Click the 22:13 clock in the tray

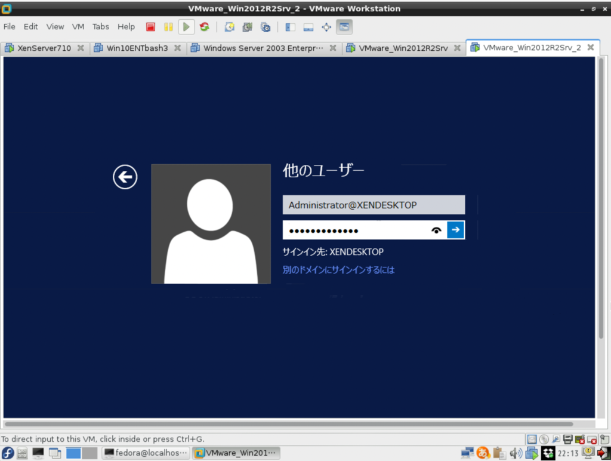[x=568, y=453]
